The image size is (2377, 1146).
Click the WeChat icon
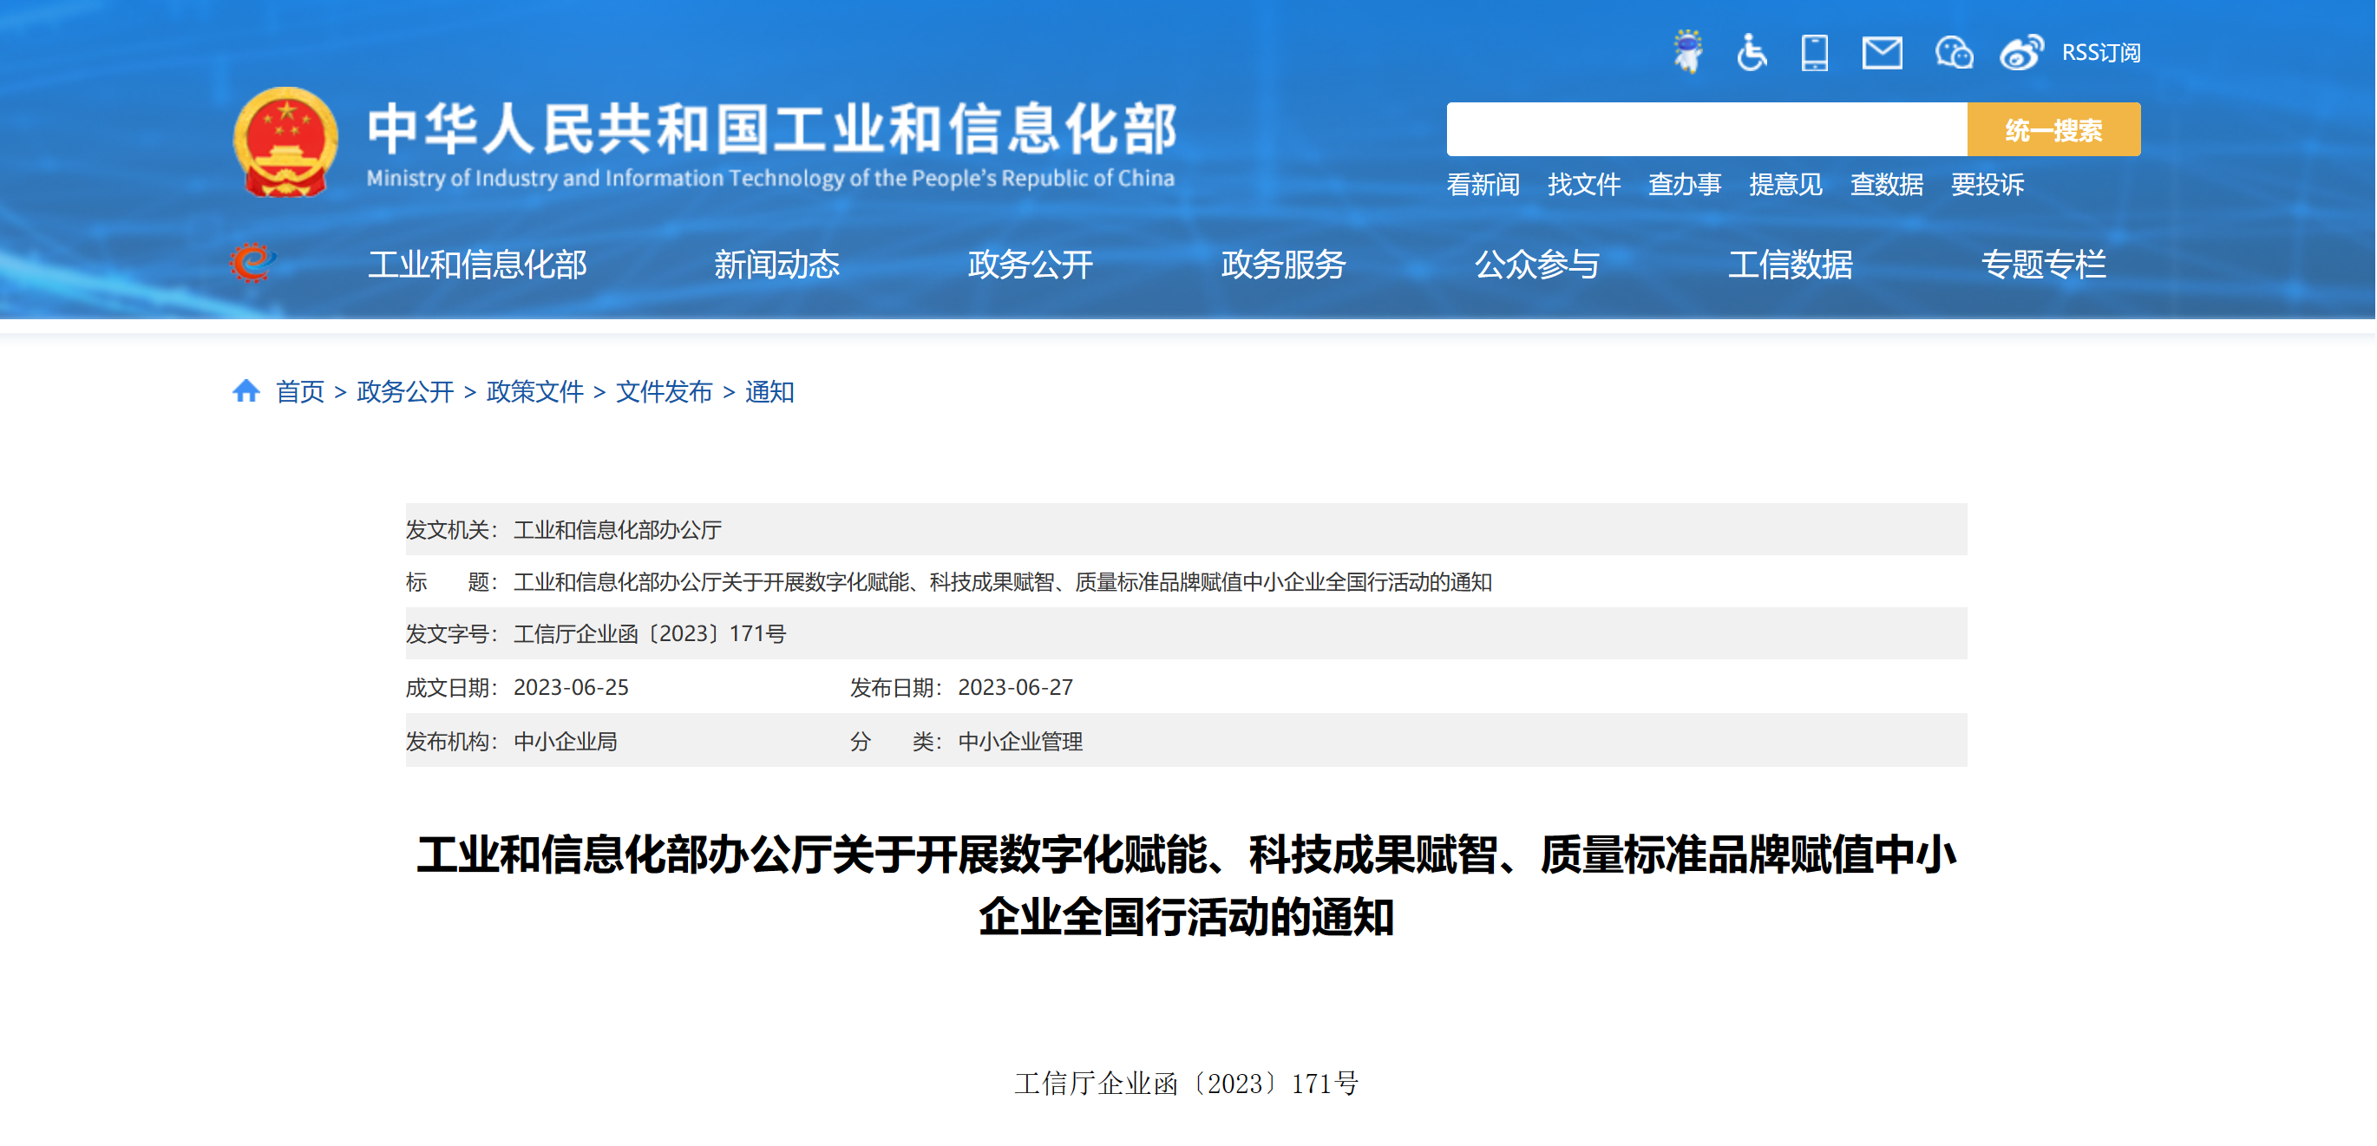point(1954,53)
